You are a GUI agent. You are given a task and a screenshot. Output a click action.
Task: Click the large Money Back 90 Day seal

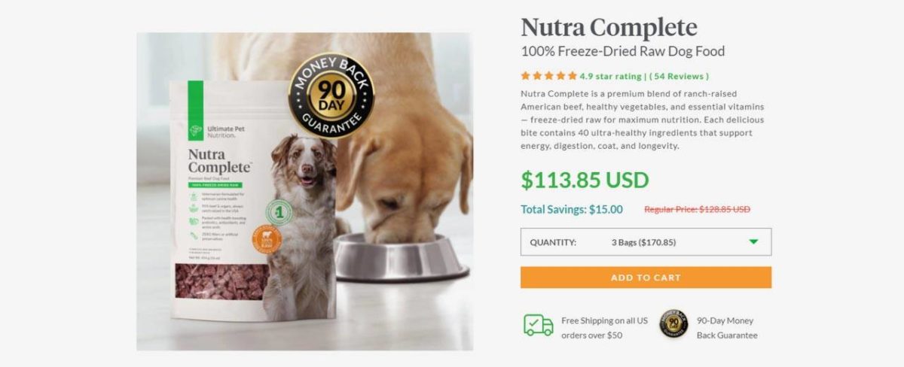[x=331, y=96]
